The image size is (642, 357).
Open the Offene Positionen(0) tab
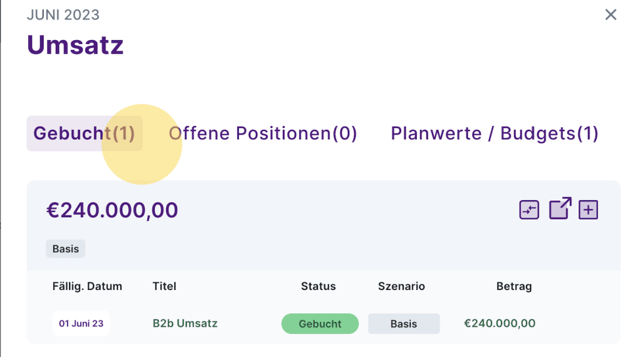point(263,134)
